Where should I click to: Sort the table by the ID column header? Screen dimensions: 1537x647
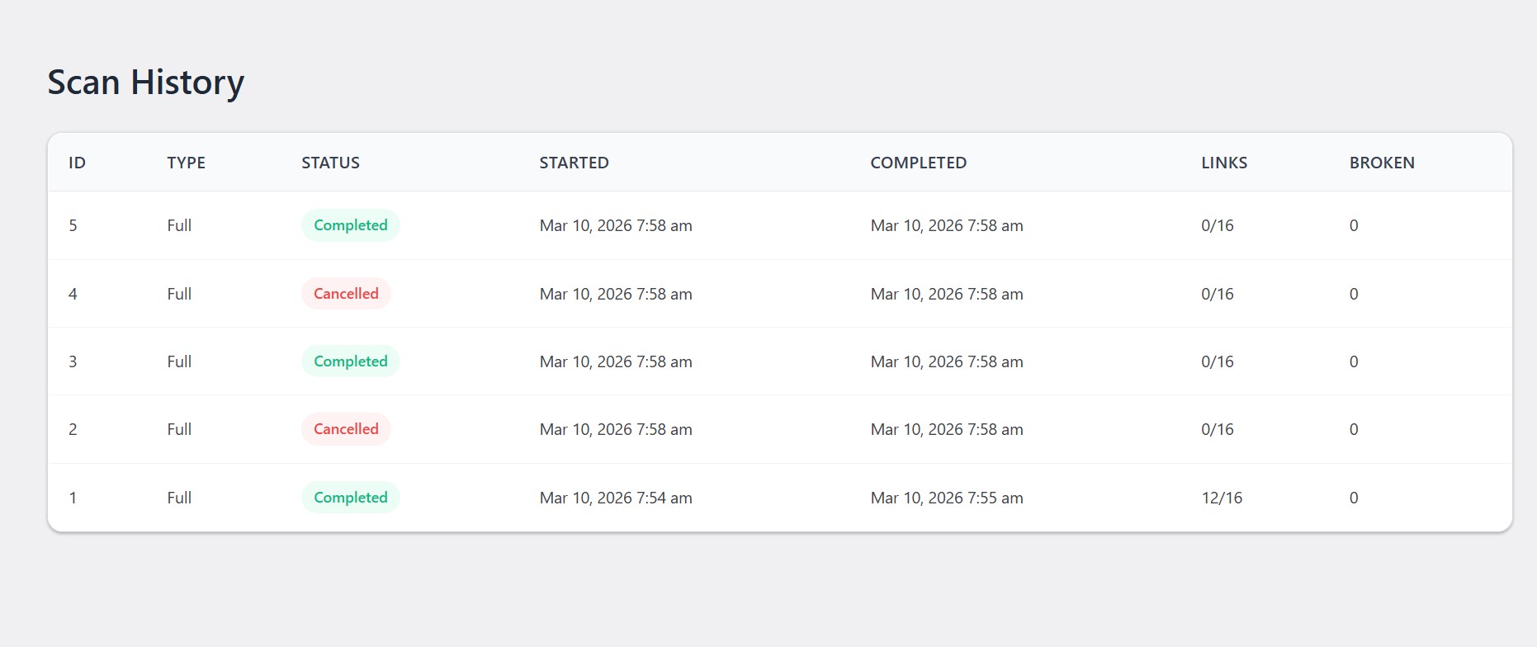(x=77, y=163)
